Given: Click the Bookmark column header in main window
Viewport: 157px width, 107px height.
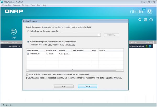Looking at the screenshot, I should (x=5, y=42).
